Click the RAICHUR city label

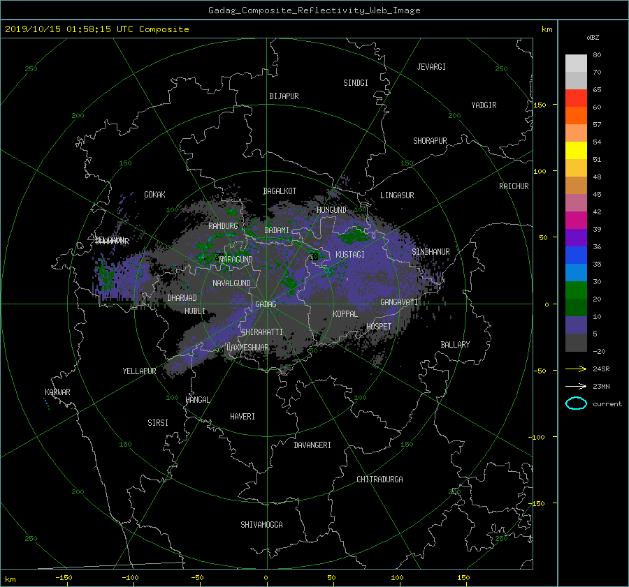pyautogui.click(x=514, y=186)
